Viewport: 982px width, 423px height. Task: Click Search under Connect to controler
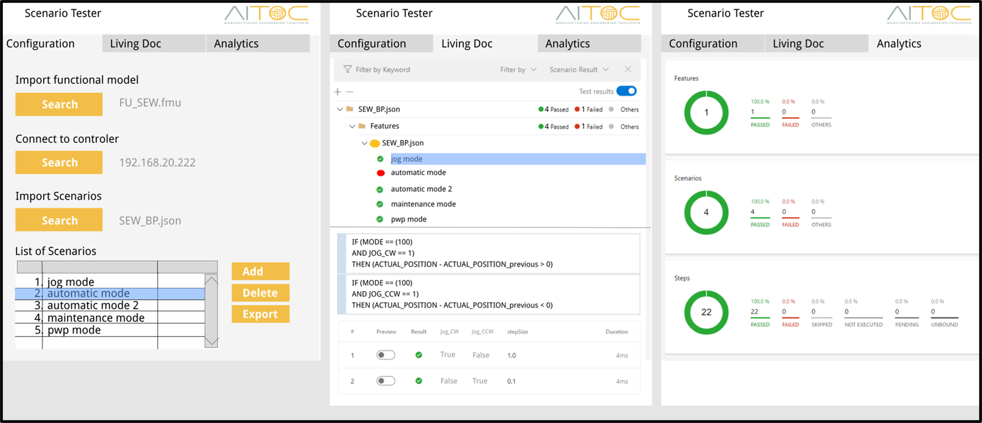(59, 163)
